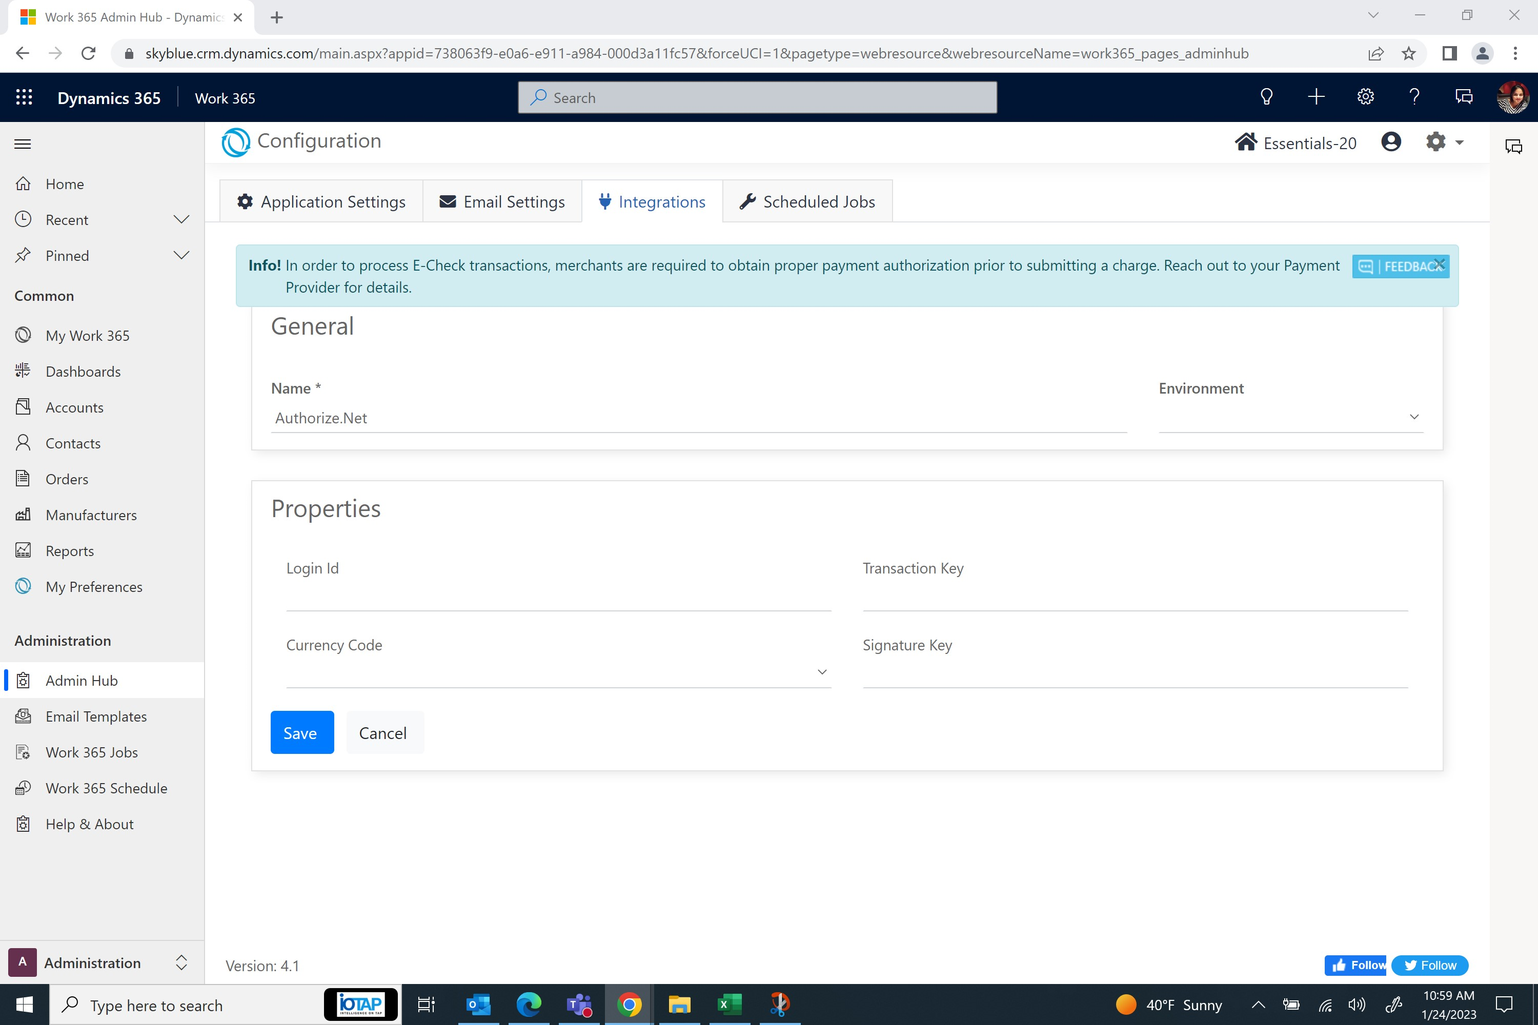Open the Dynamics 365 app launcher waffle
Screen dimensions: 1538x1025
(24, 97)
